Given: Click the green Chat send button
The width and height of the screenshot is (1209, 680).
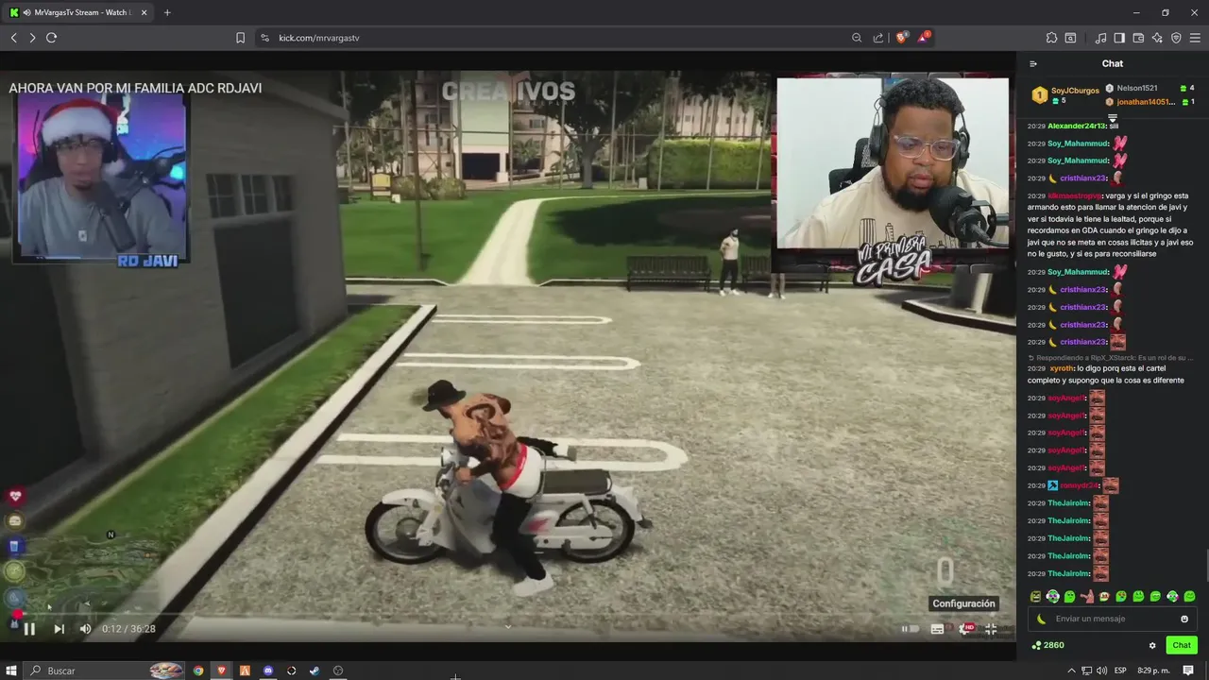Looking at the screenshot, I should pyautogui.click(x=1182, y=645).
